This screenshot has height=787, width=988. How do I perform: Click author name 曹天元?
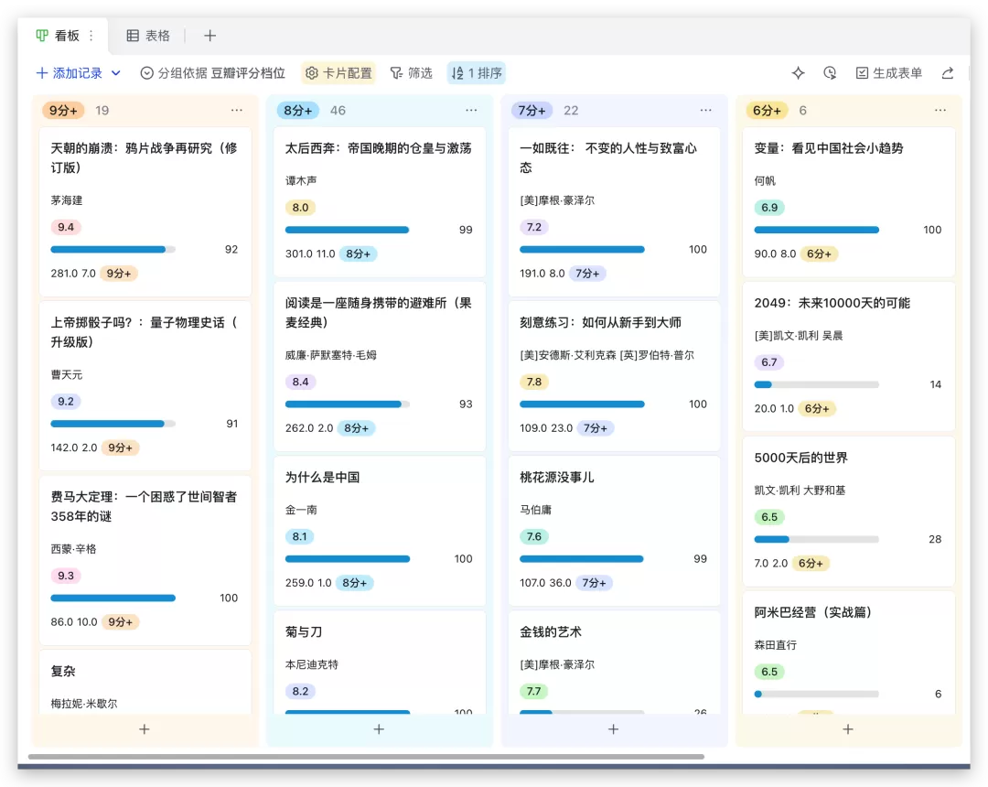pos(66,374)
